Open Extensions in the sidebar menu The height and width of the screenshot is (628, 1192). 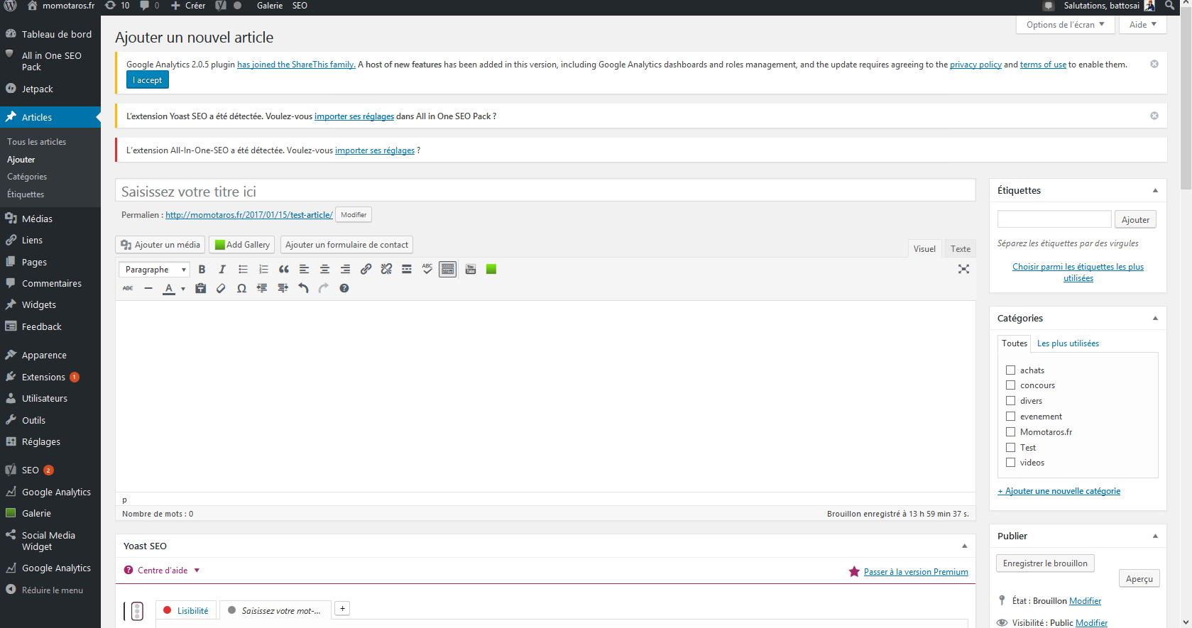[50, 378]
